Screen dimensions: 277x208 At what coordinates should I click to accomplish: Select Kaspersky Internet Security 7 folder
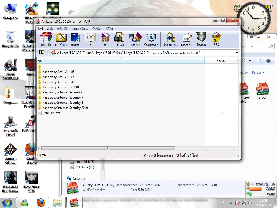pyautogui.click(x=60, y=97)
